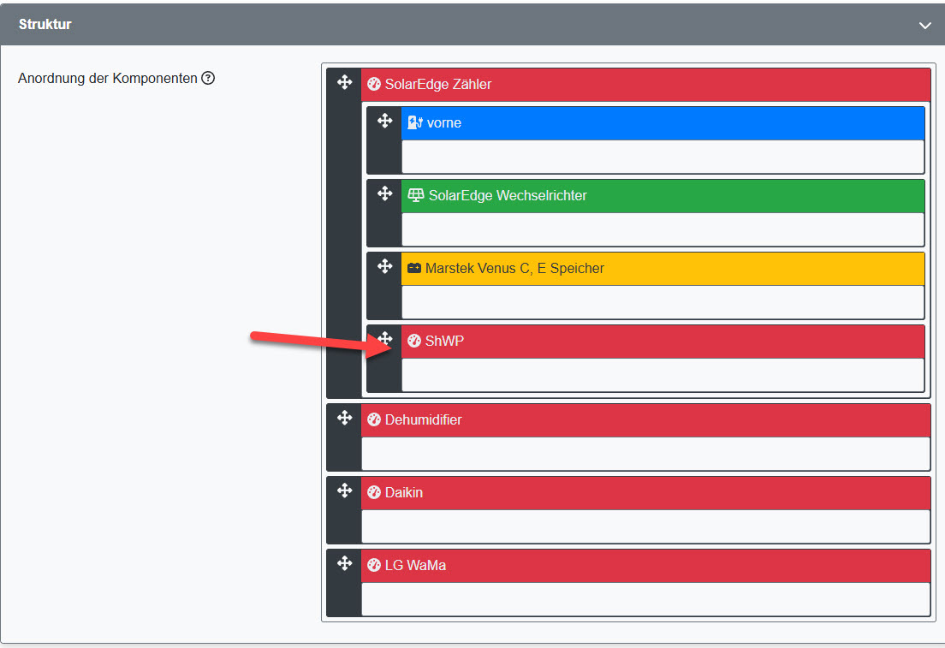Click the gauge icon beside Dehumidifier

point(374,419)
